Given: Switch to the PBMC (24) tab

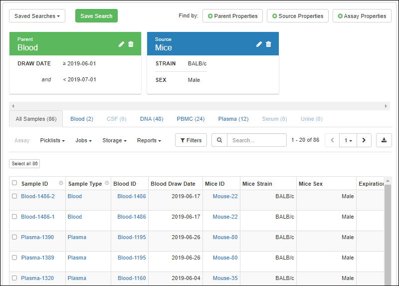Looking at the screenshot, I should point(191,119).
